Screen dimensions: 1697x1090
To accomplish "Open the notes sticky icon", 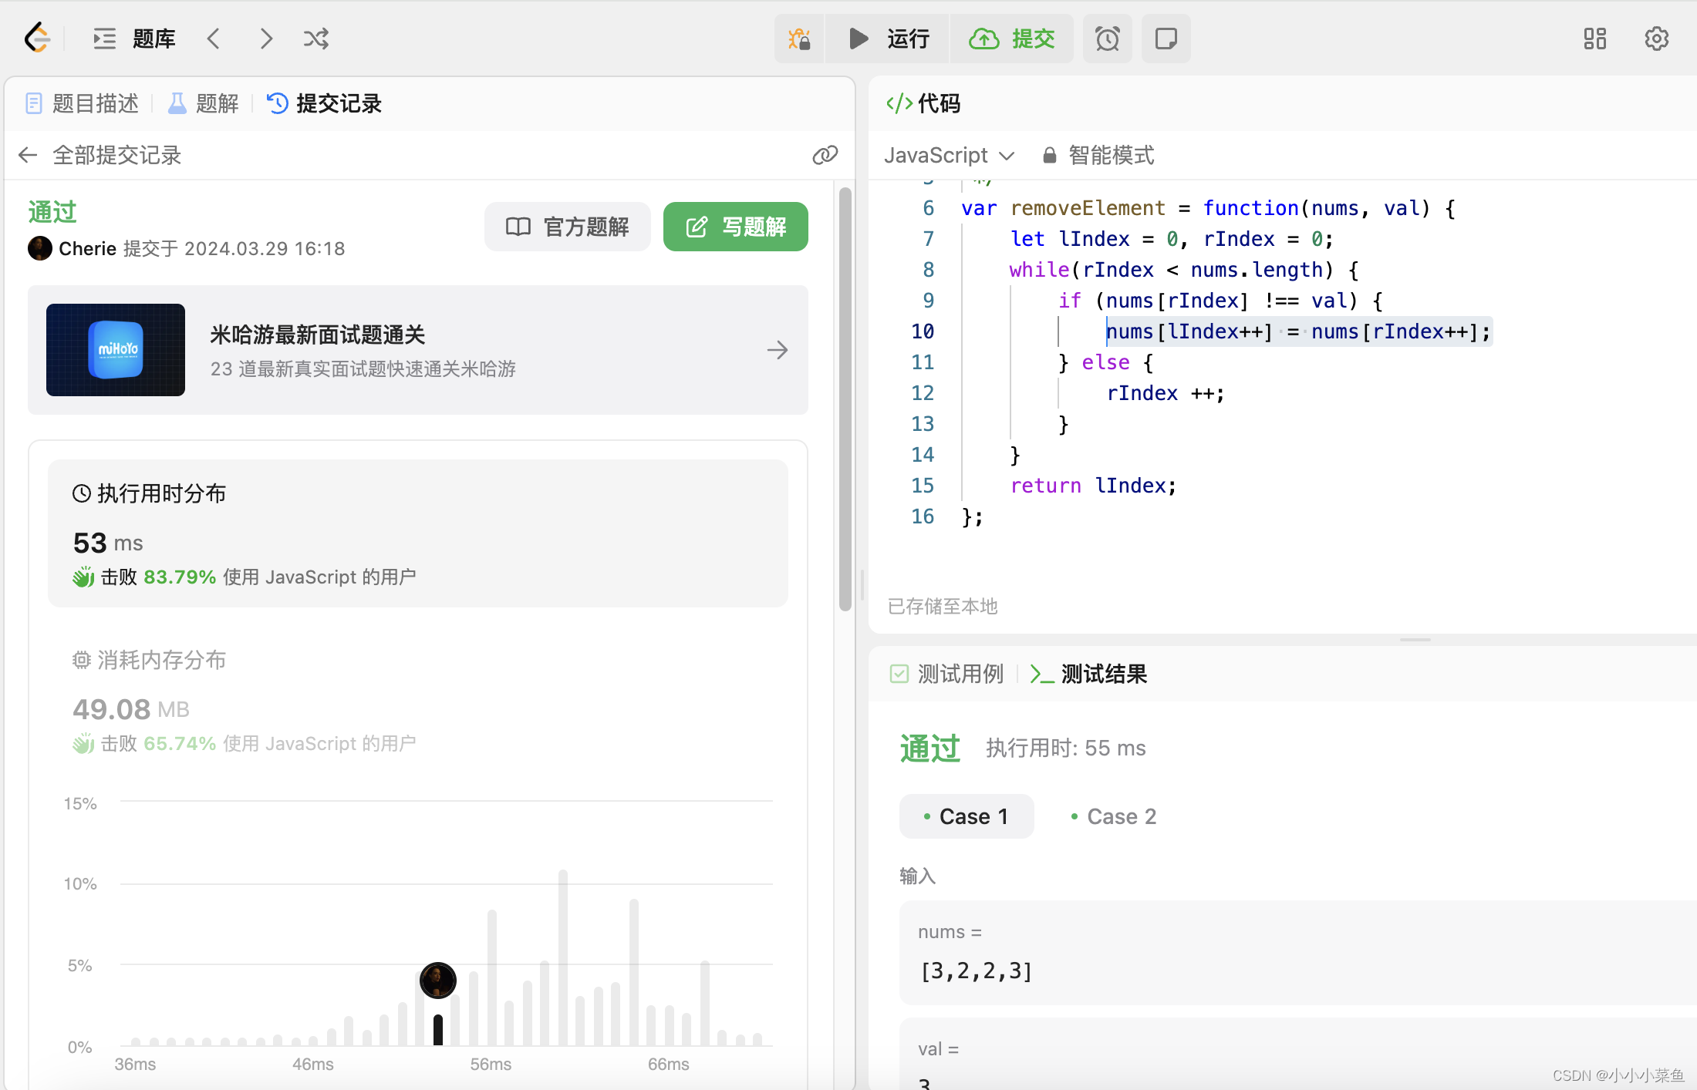I will [x=1166, y=39].
